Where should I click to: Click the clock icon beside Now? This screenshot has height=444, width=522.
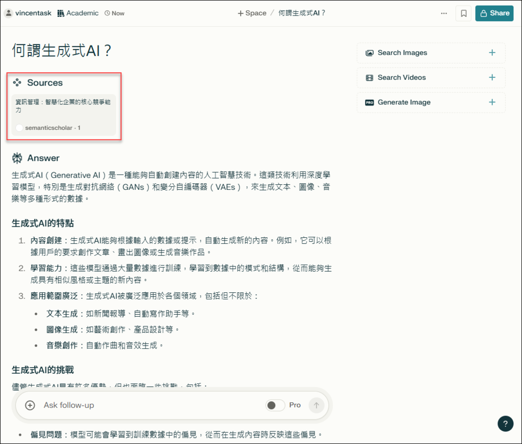pos(107,13)
